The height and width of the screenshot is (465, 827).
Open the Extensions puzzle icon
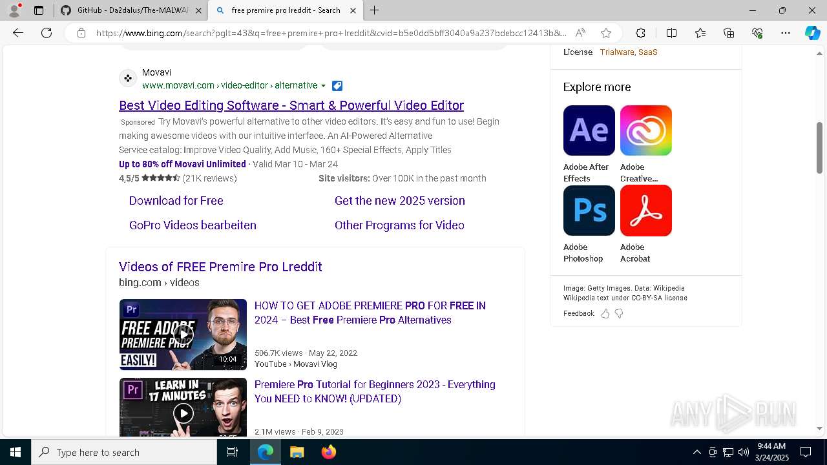(640, 33)
